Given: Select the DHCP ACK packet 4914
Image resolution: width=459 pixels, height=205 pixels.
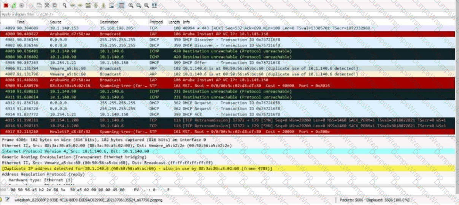Looking at the screenshot, I should (228, 114).
